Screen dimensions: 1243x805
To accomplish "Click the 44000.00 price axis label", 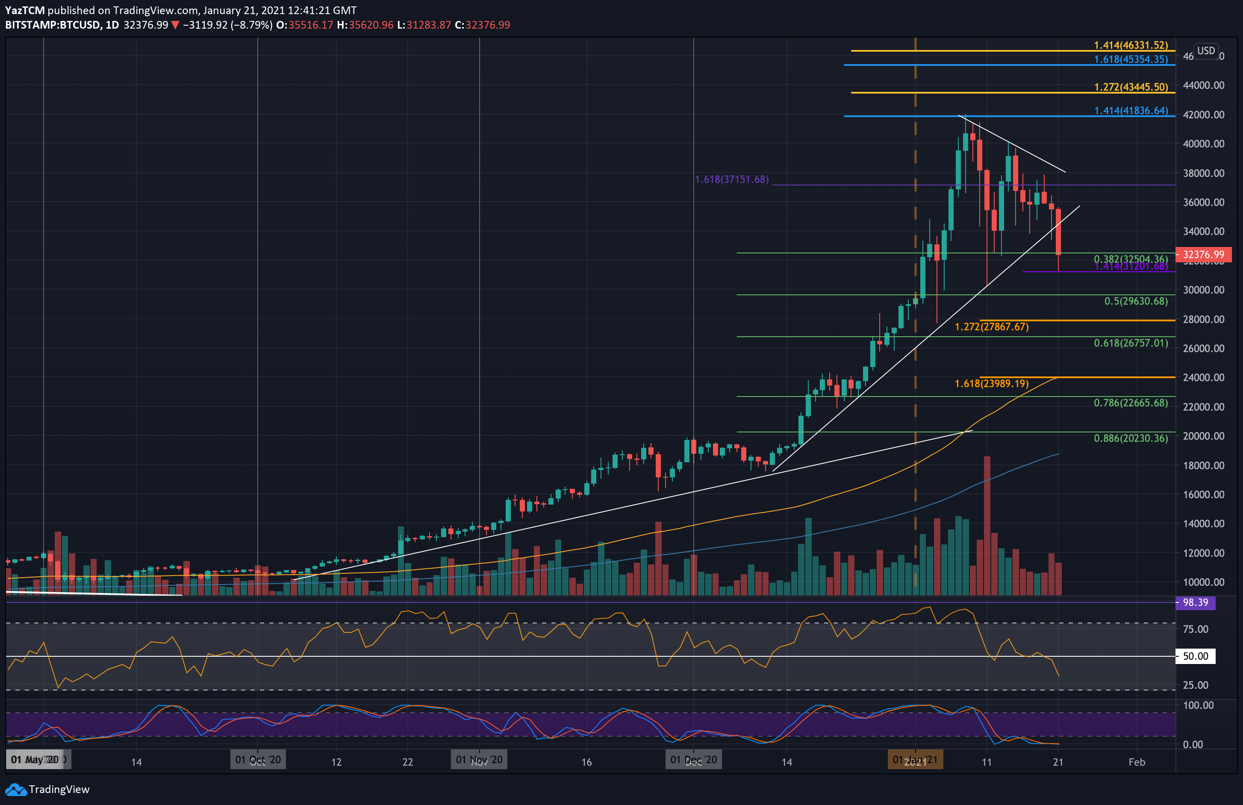I will coord(1203,85).
